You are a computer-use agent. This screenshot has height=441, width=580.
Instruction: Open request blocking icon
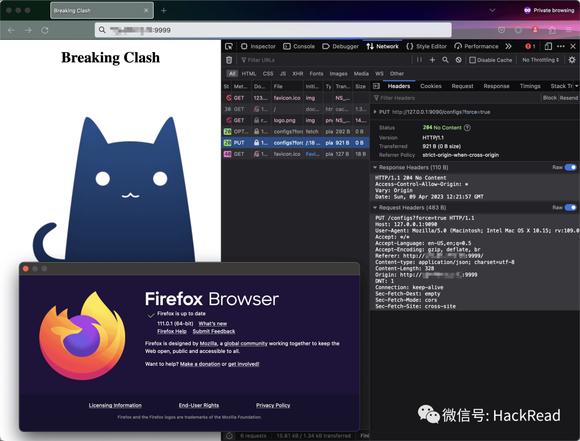click(459, 60)
